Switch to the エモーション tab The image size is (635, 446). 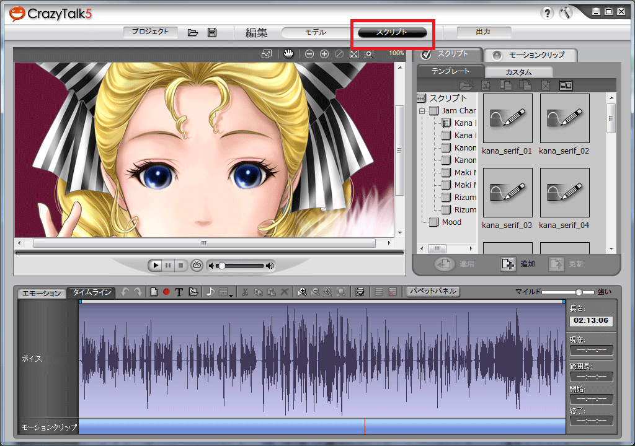coord(42,293)
